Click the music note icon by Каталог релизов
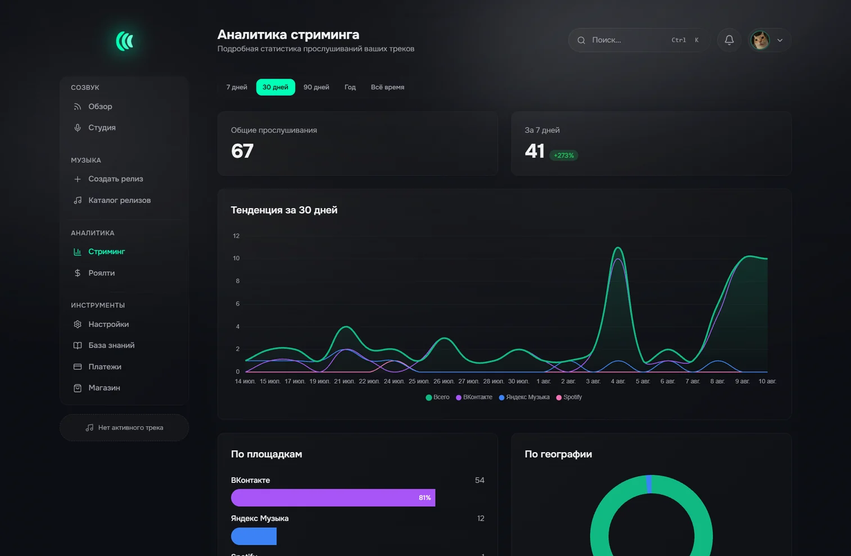 click(x=78, y=200)
